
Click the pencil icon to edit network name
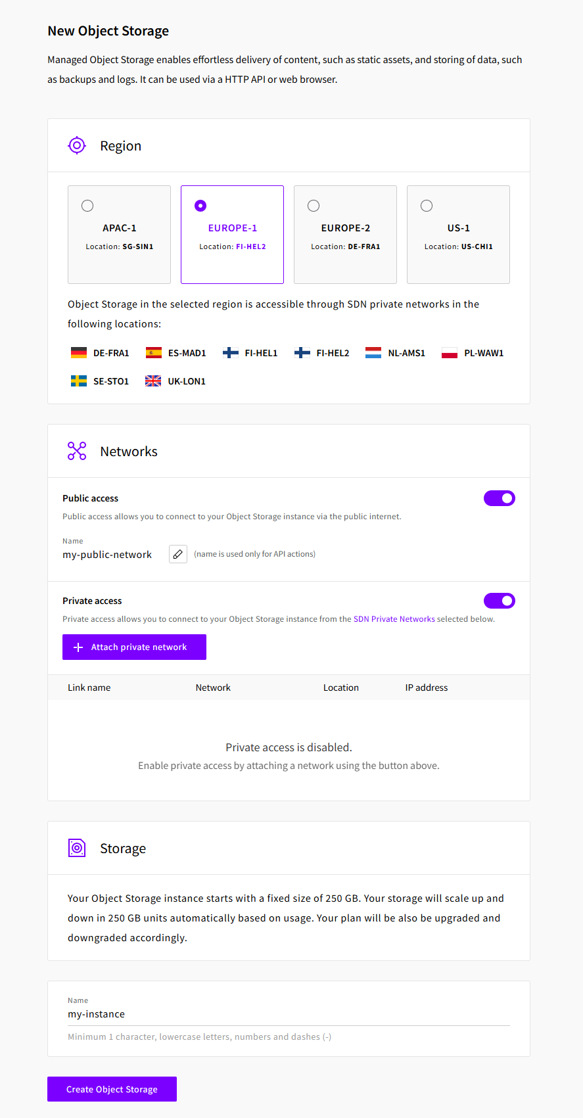tap(177, 554)
